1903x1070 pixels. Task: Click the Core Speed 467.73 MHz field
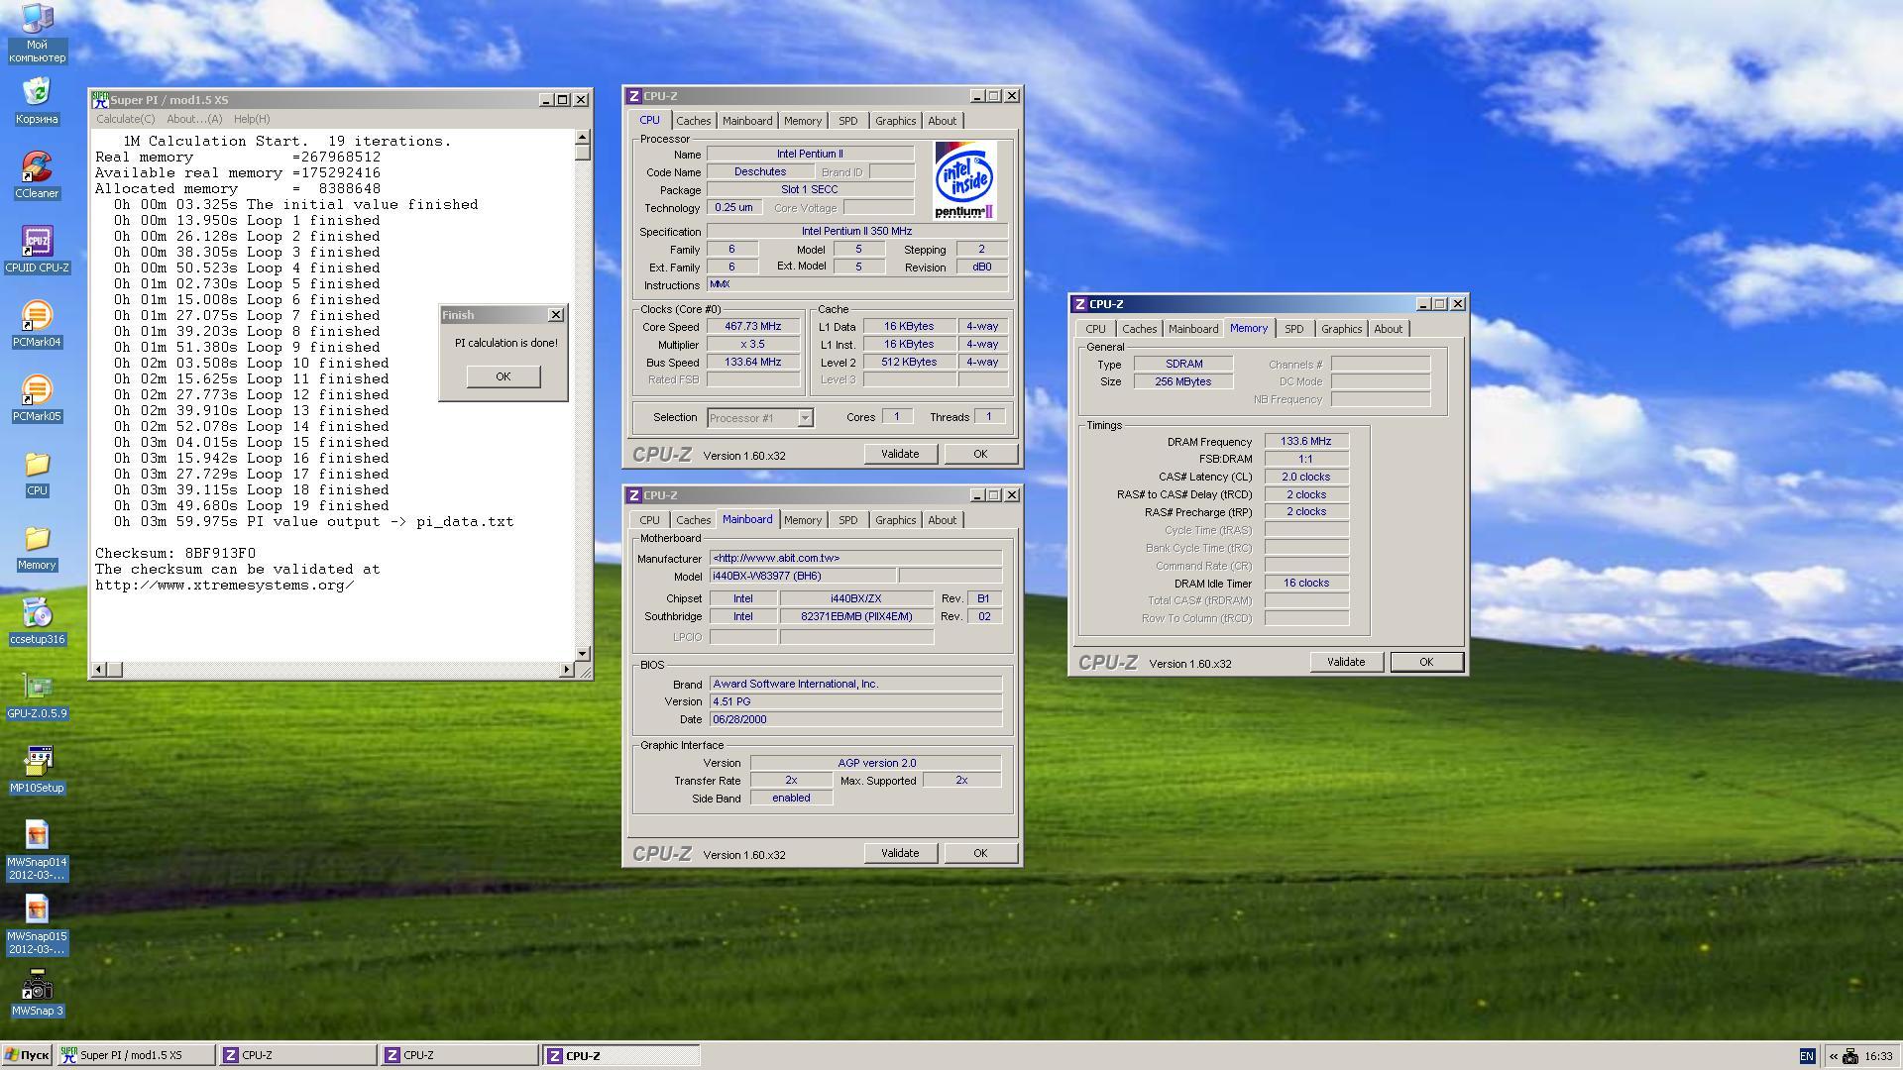point(752,327)
